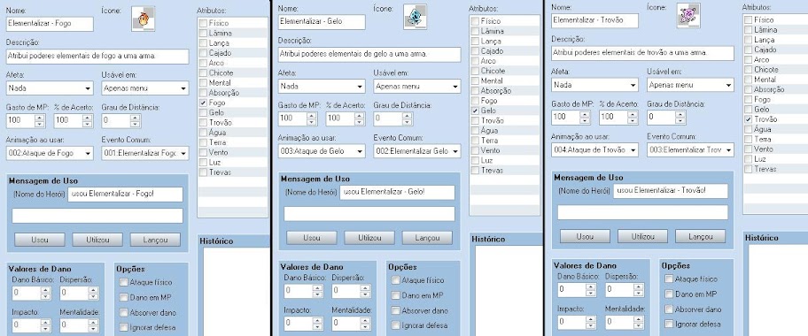This screenshot has width=808, height=336.
Task: Open Evento Comum 001:Elementalizar Fogo dropdown
Action: (x=145, y=153)
